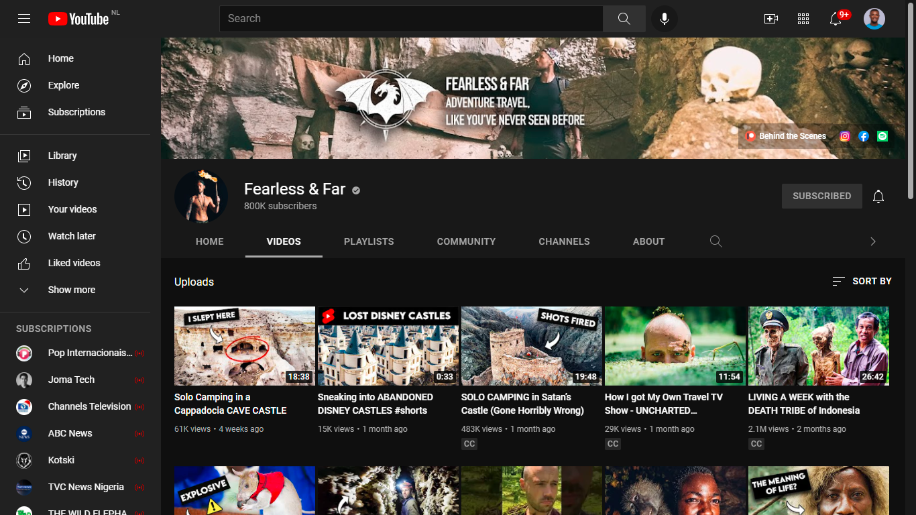Open the YouTube apps grid
Image resolution: width=916 pixels, height=515 pixels.
coord(803,19)
